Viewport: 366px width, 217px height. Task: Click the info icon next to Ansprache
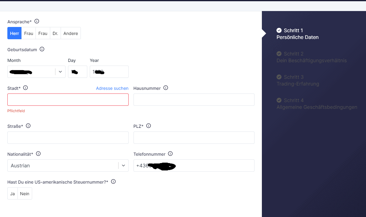tap(37, 21)
